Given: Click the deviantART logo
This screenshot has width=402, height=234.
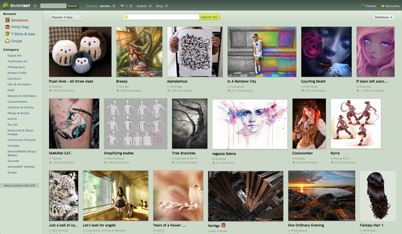Looking at the screenshot, I should point(17,5).
